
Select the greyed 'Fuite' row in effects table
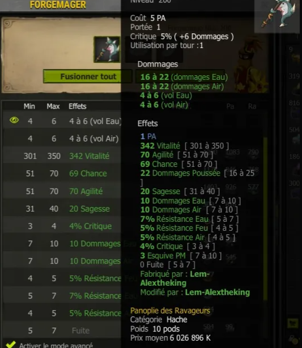(62, 330)
